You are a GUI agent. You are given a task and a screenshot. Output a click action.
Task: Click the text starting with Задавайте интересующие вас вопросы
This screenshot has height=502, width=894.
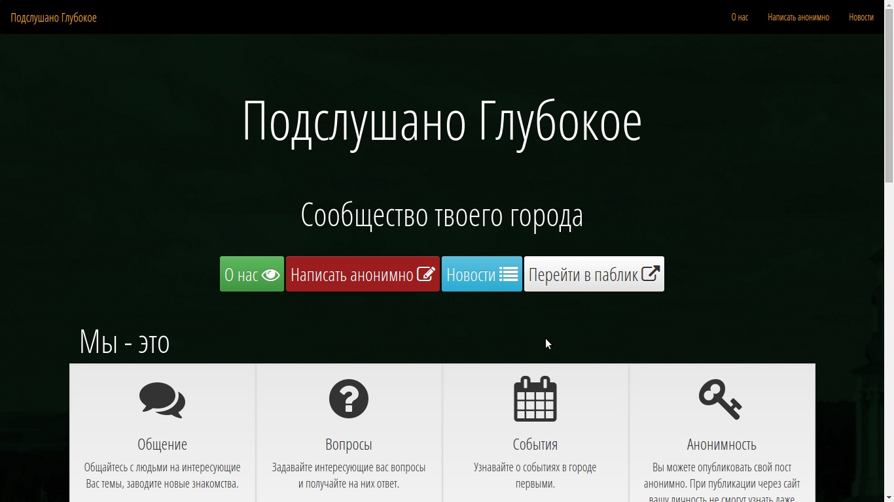(x=349, y=476)
